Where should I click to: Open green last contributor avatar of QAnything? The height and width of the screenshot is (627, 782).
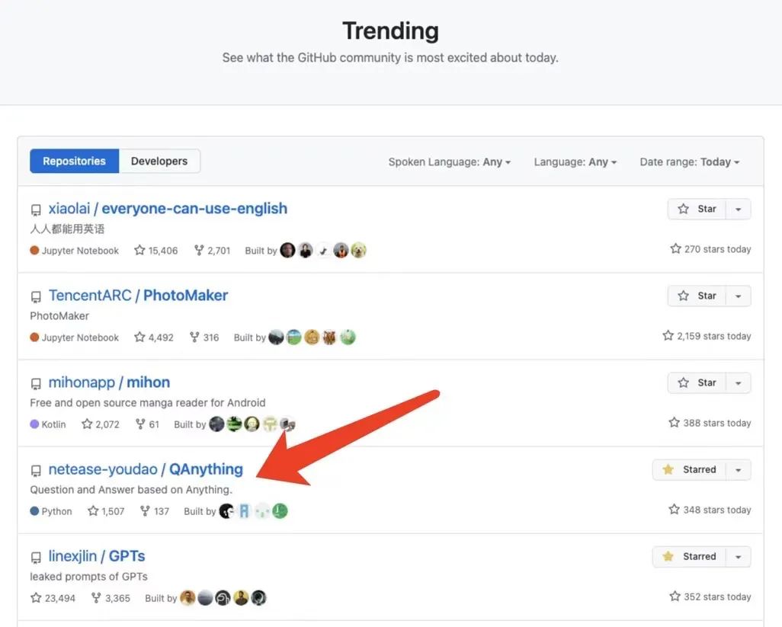pos(280,511)
